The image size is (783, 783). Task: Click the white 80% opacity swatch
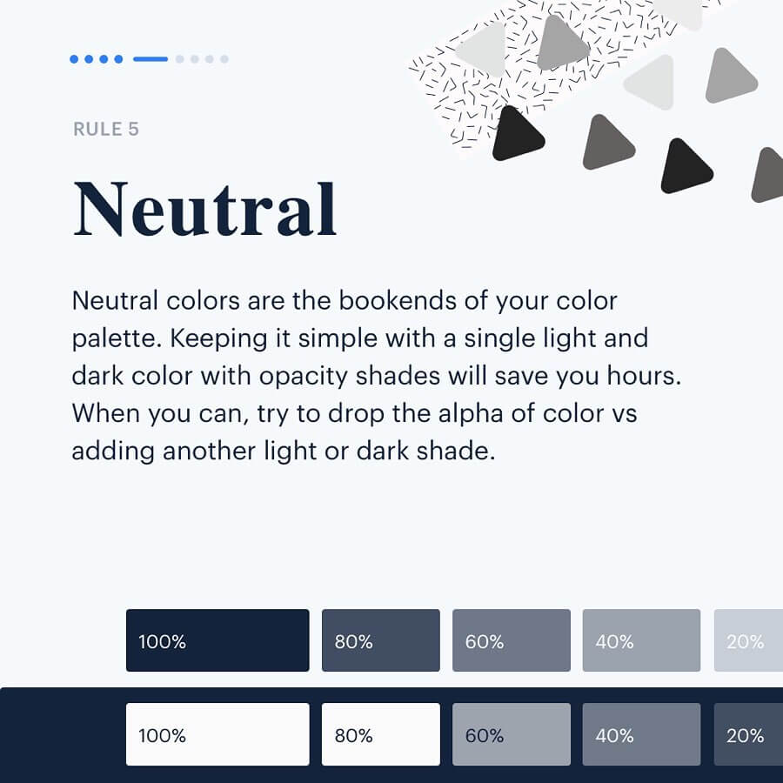coord(381,734)
